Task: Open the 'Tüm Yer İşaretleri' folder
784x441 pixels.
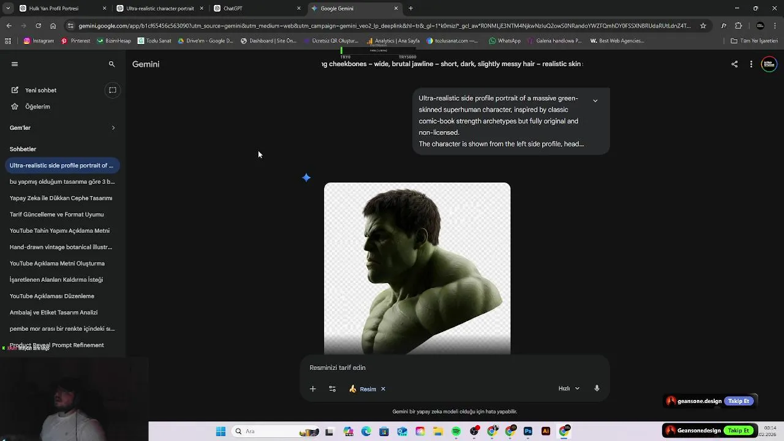Action: coord(755,41)
